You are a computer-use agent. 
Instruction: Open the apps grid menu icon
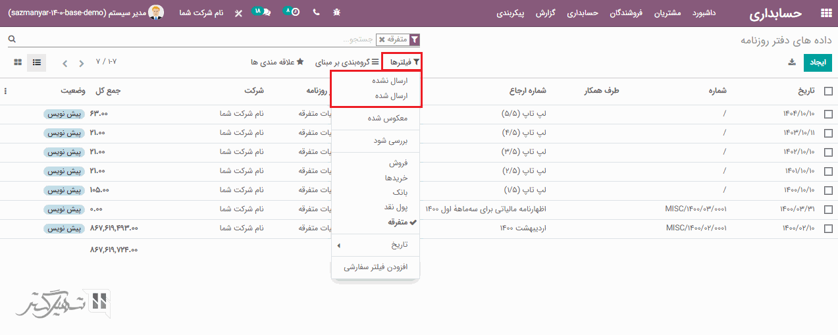[x=825, y=13]
